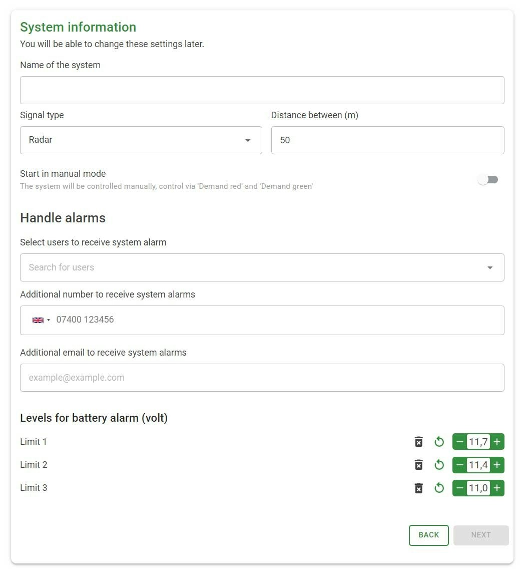Click the NEXT button
The width and height of the screenshot is (525, 580).
480,535
